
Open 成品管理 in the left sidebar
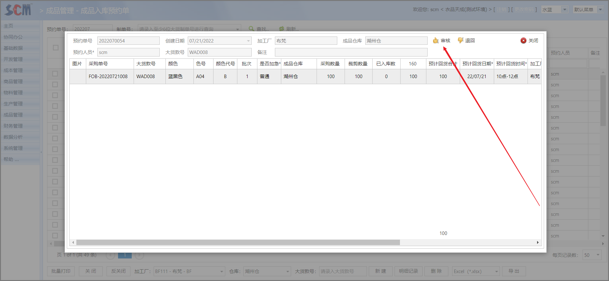click(x=13, y=115)
